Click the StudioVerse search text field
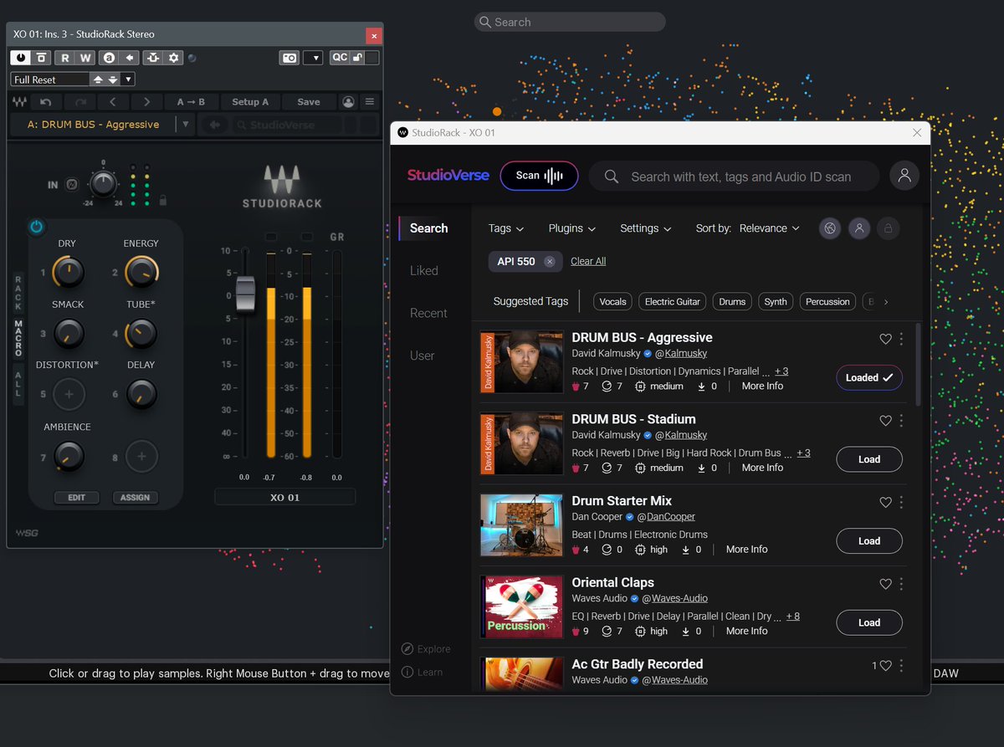 [x=734, y=177]
